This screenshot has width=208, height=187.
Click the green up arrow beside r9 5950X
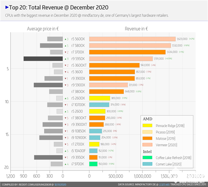(65, 59)
